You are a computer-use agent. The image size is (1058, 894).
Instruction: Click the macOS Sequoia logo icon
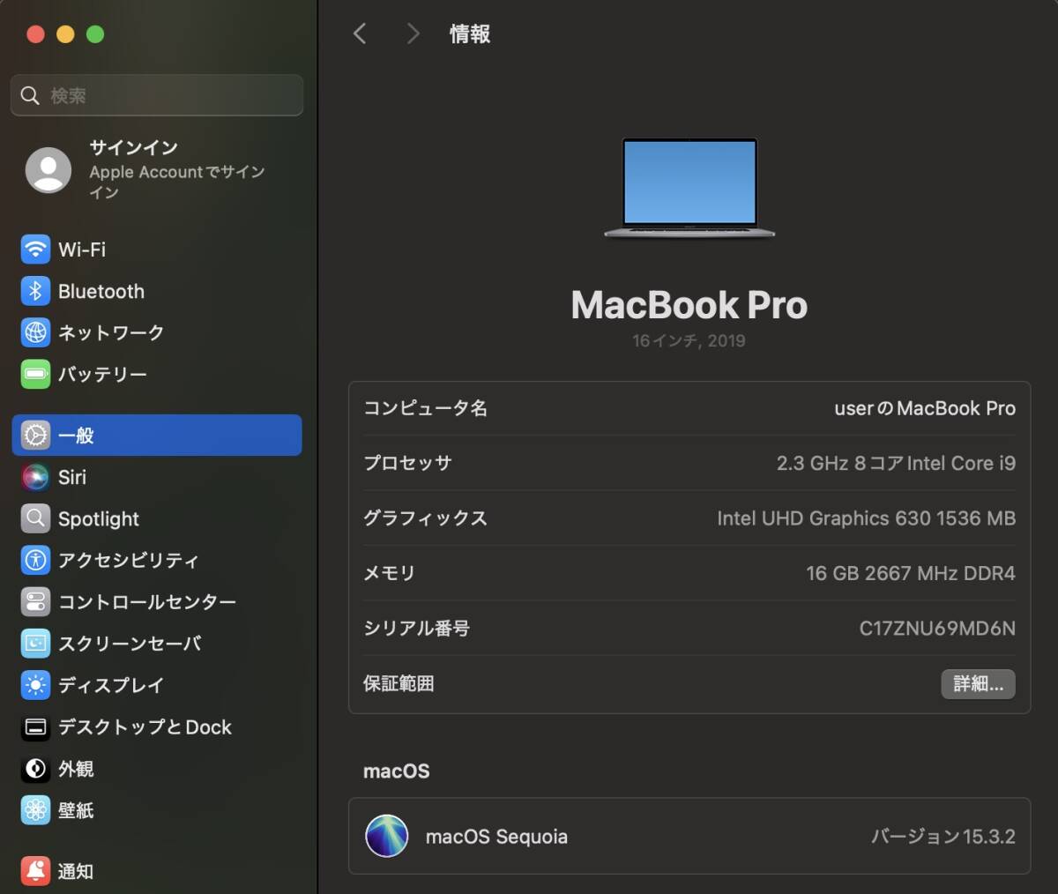coord(387,836)
